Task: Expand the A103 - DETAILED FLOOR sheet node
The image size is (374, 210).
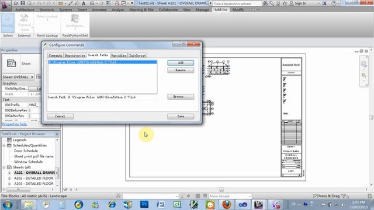Action: (x=9, y=184)
